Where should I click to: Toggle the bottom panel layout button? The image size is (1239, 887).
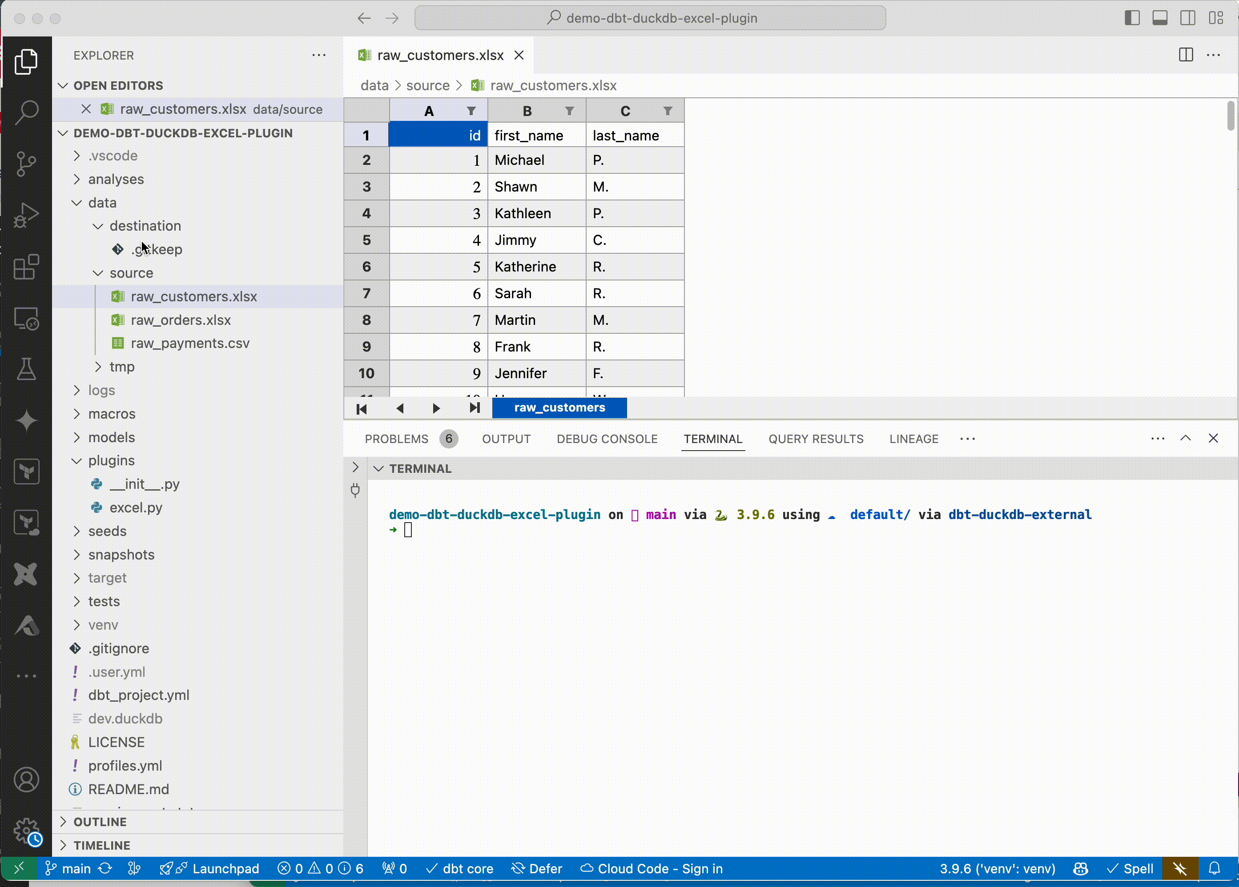[1160, 18]
